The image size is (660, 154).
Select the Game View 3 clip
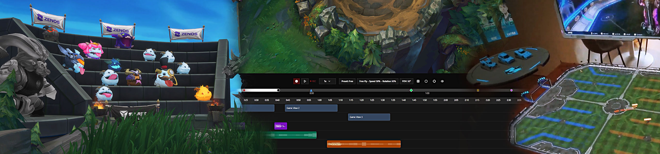(x=369, y=117)
